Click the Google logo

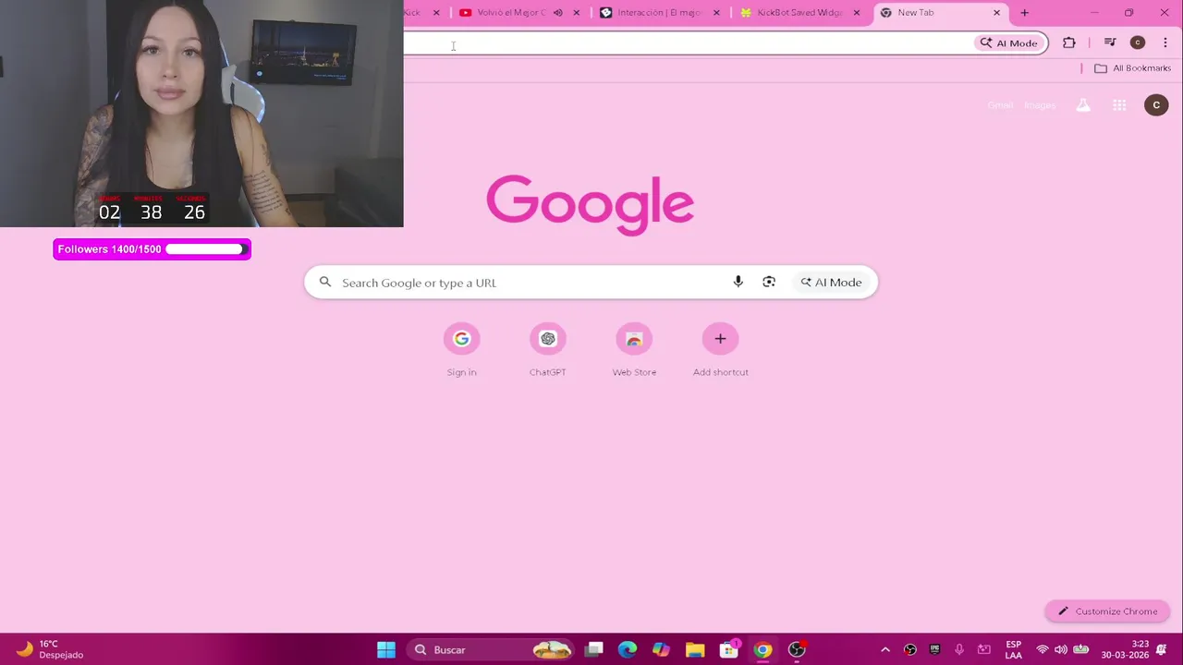coord(590,204)
